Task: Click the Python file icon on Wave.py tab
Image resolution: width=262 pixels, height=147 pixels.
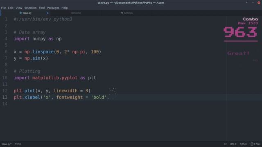Action: 20,13
